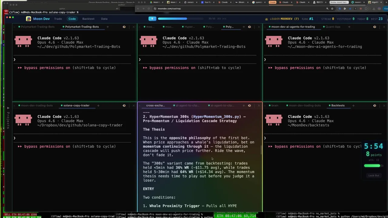Bookmark page with star icon
This screenshot has width=388, height=218.
(332, 8)
